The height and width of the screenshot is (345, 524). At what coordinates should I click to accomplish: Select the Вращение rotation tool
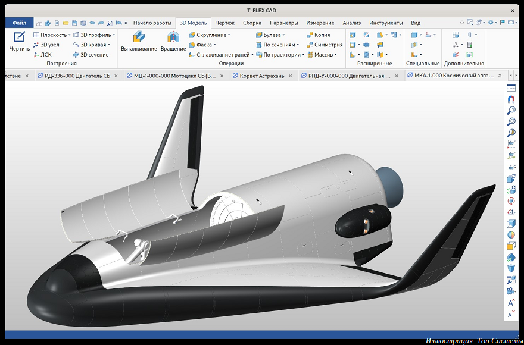173,42
